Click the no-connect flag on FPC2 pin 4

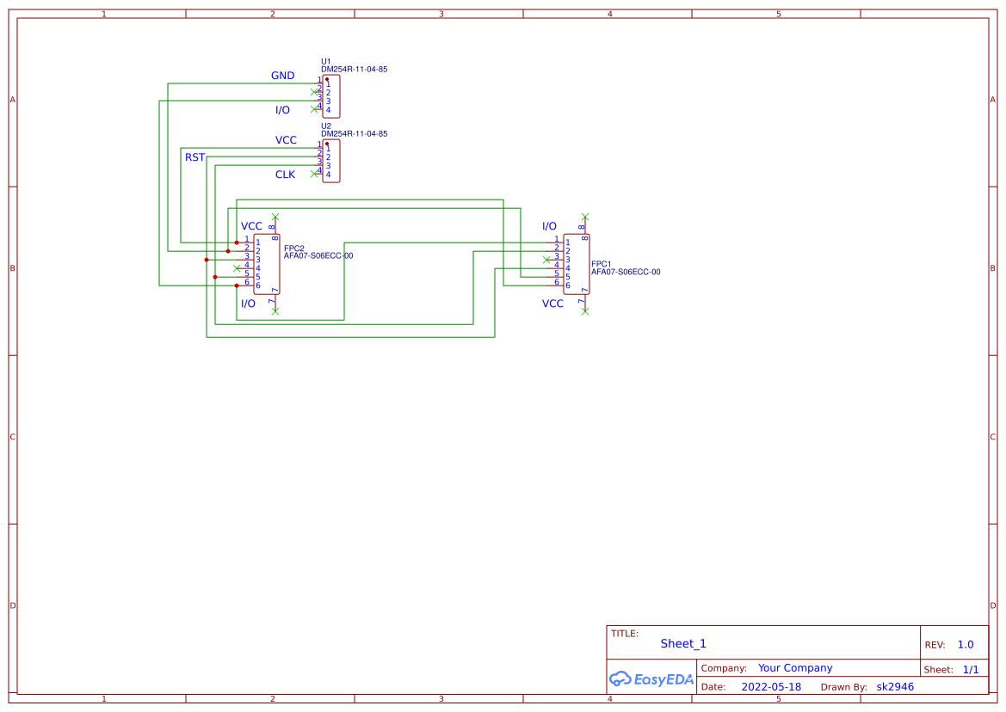(x=237, y=268)
